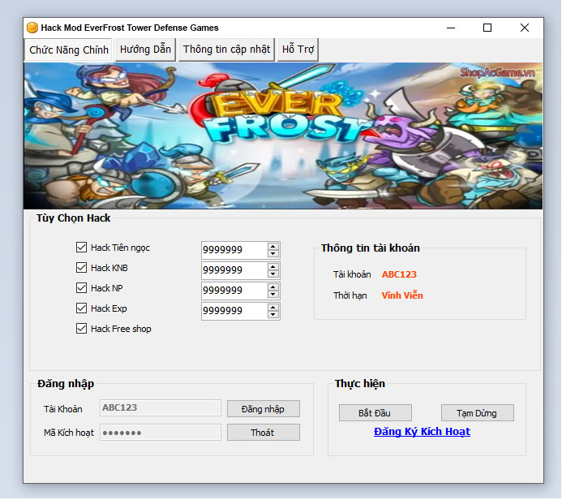This screenshot has width=562, height=500.
Task: Open the Hướng Dẫn tab
Action: click(x=145, y=50)
